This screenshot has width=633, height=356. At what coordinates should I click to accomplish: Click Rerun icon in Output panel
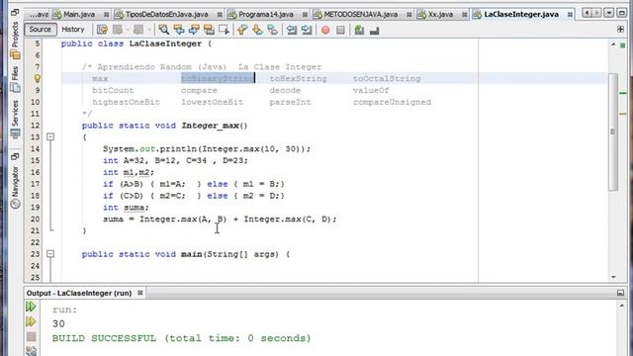(x=31, y=307)
